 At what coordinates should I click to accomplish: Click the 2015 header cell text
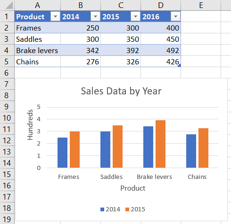click(111, 16)
